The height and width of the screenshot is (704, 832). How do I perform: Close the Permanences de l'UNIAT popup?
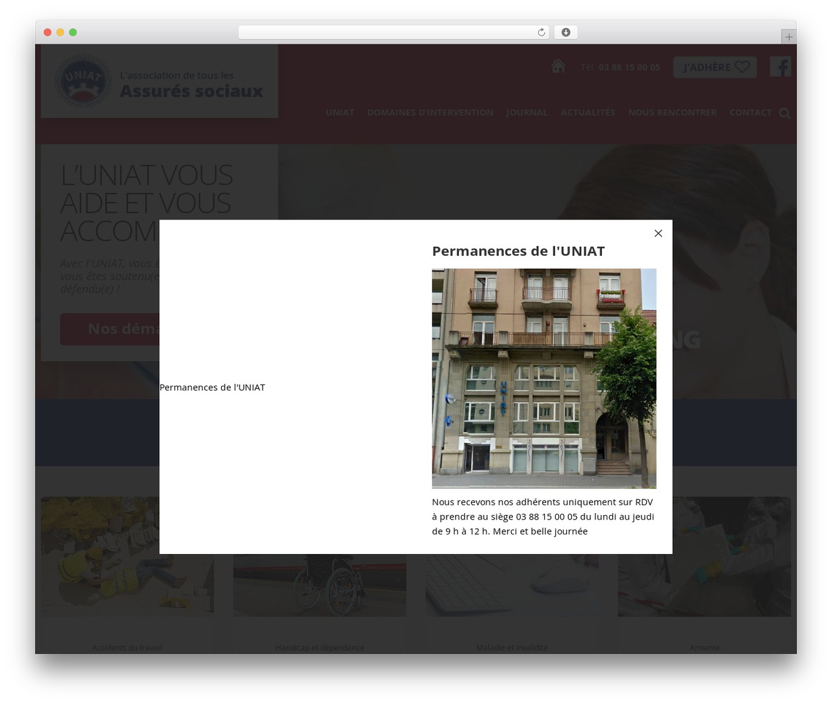tap(658, 233)
